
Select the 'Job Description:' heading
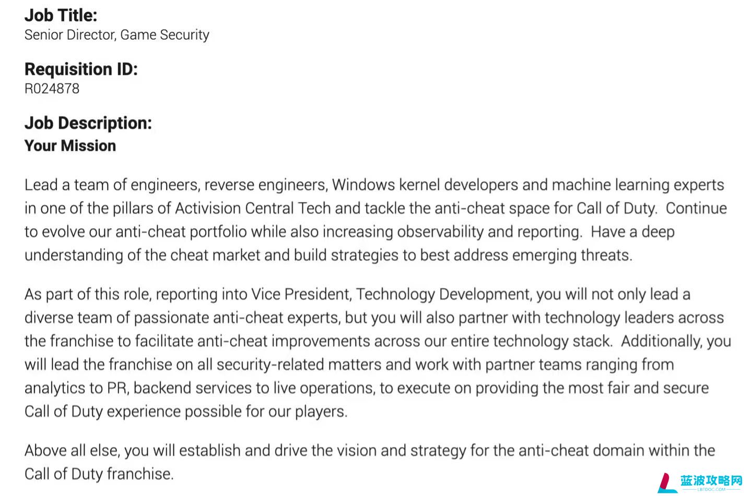88,123
